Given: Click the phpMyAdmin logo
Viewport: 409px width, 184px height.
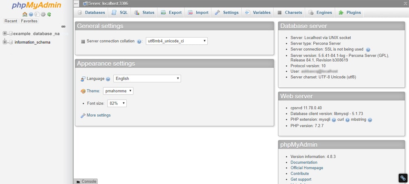Looking at the screenshot, I should pyautogui.click(x=36, y=5).
